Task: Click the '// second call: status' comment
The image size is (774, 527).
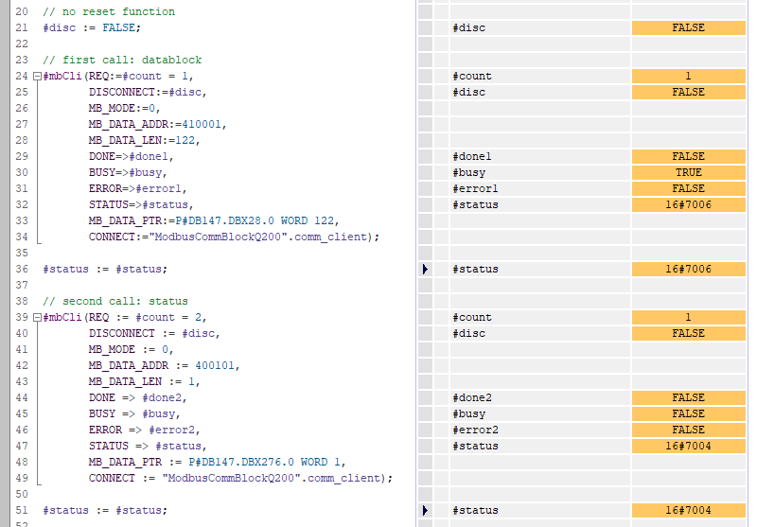Action: coord(115,301)
